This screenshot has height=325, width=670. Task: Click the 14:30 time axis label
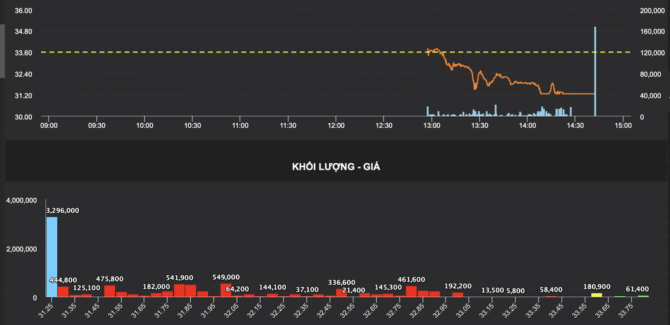pos(575,126)
